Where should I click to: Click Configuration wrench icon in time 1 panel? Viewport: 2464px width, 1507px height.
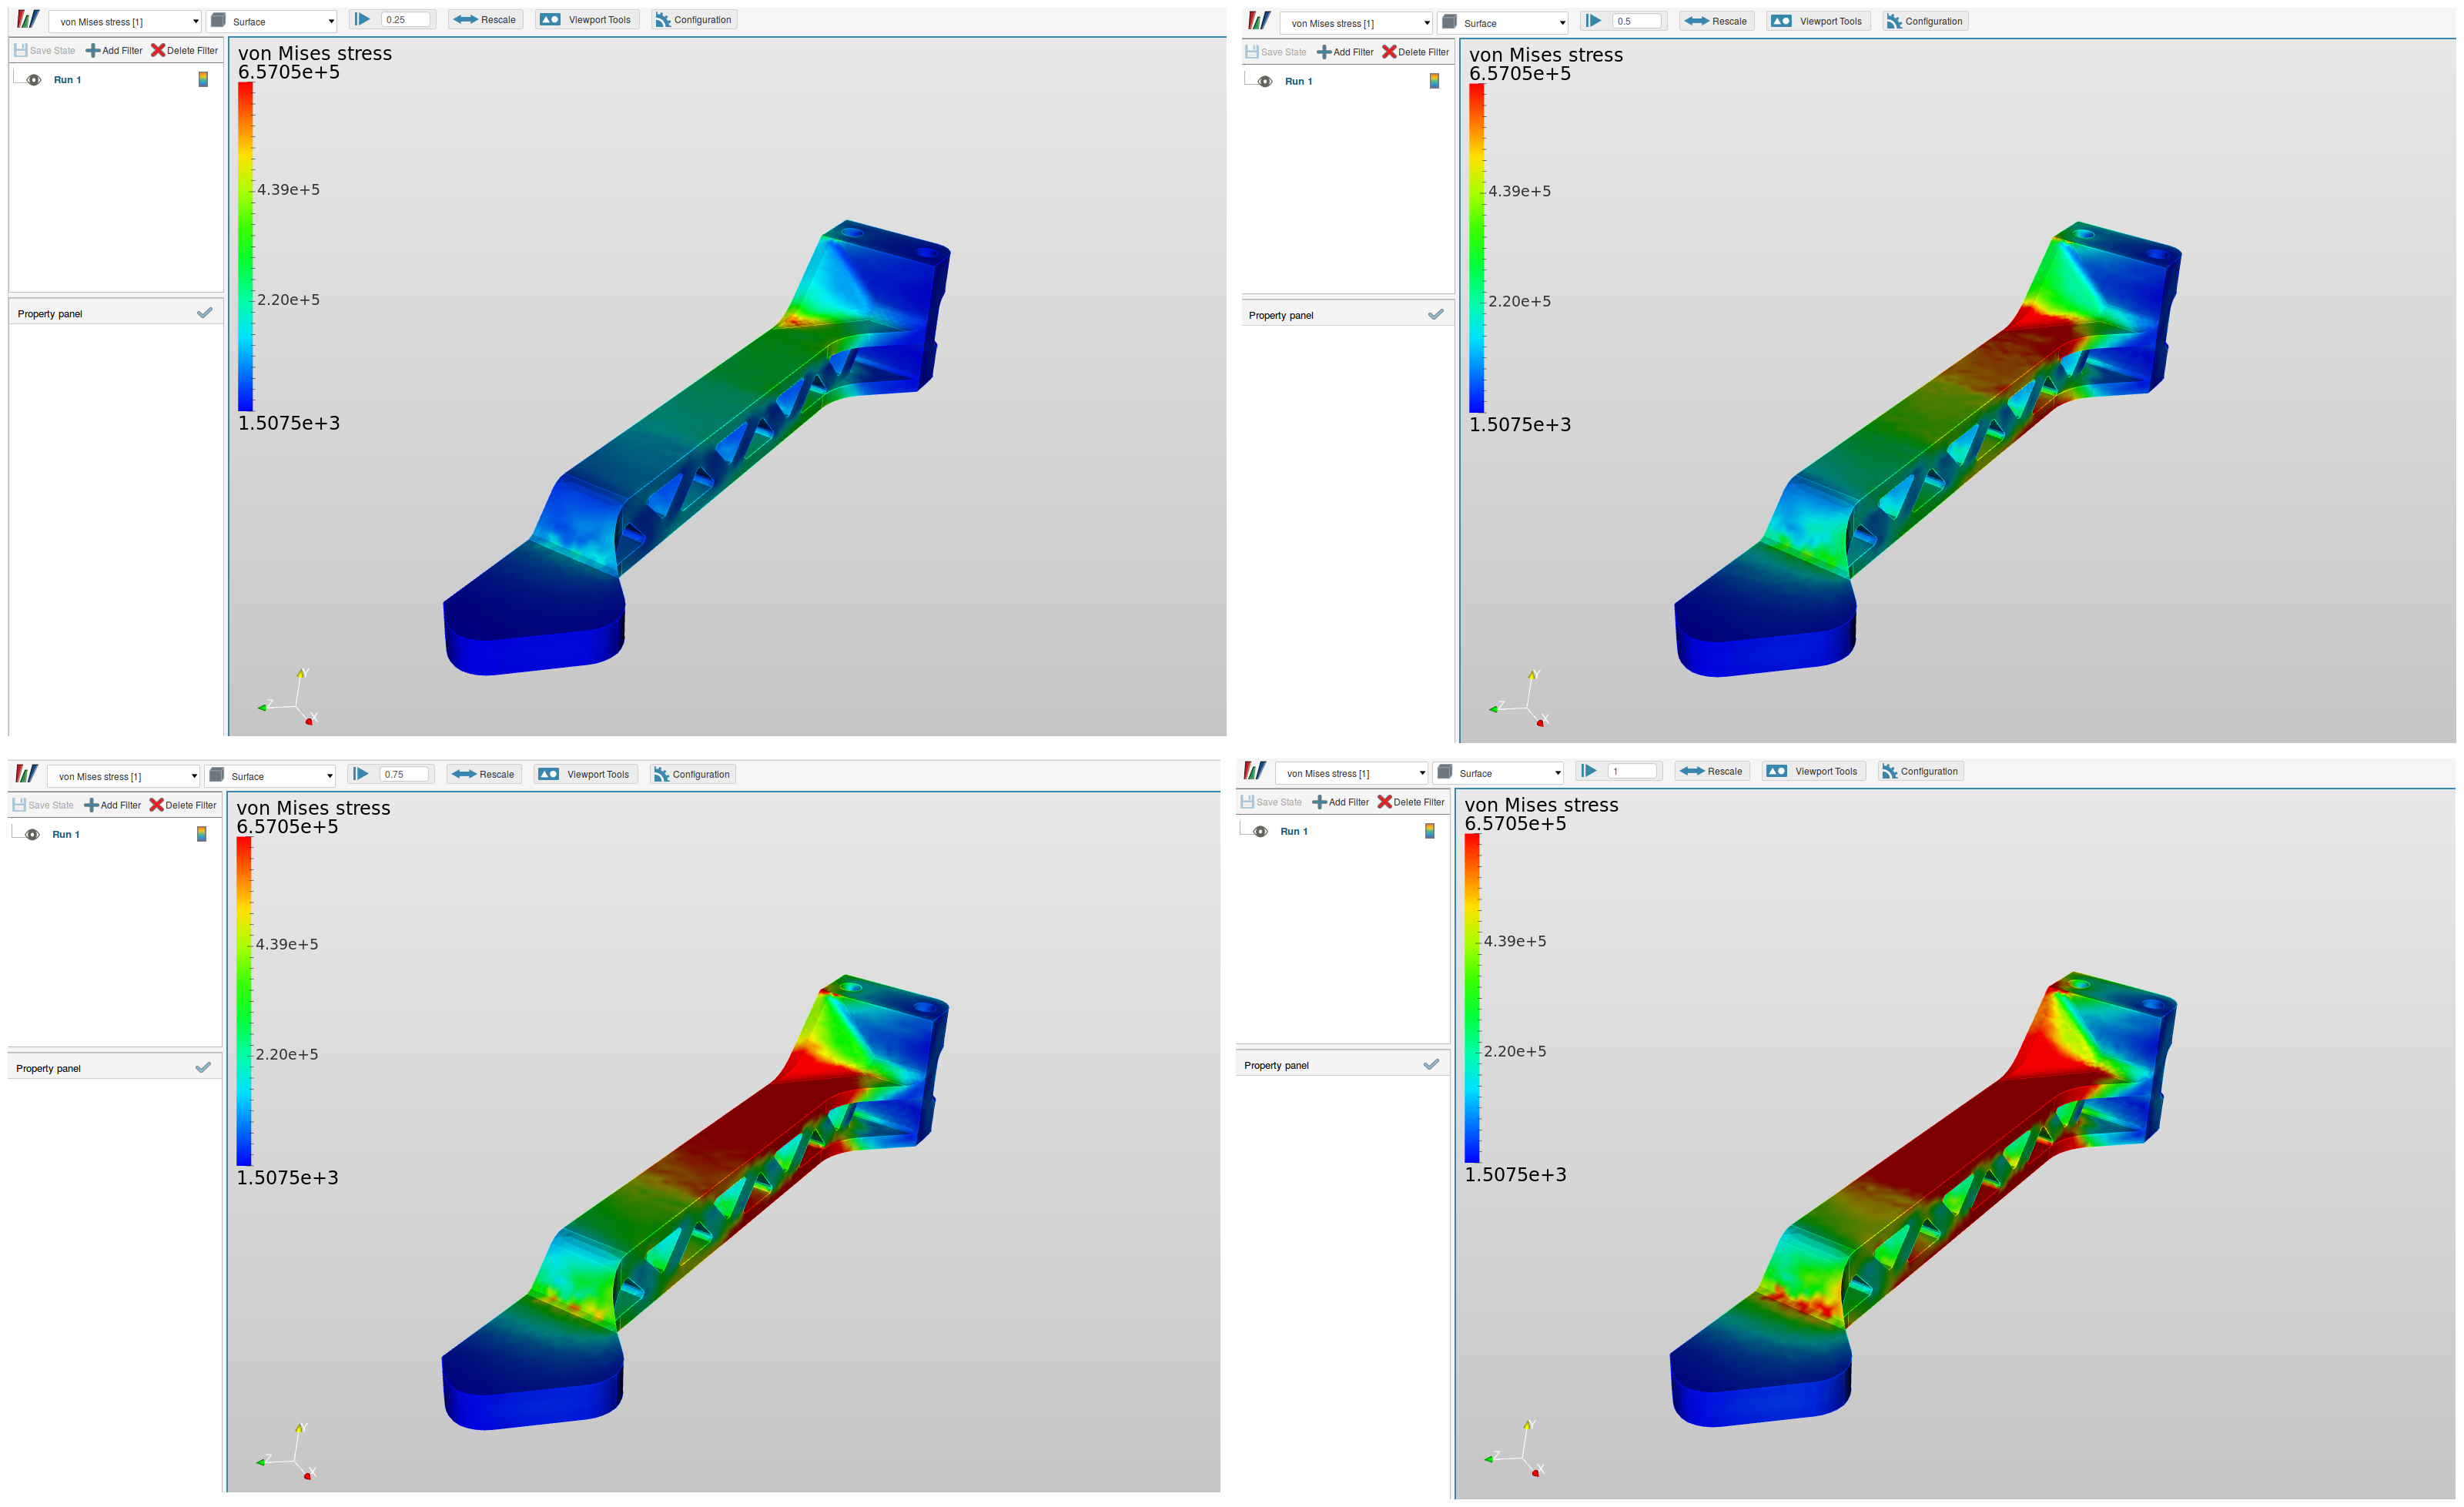coord(1889,771)
